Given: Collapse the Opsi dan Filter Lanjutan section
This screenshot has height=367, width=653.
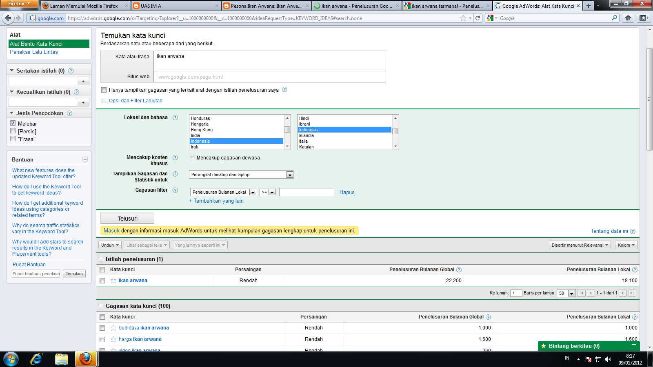Looking at the screenshot, I should point(104,101).
